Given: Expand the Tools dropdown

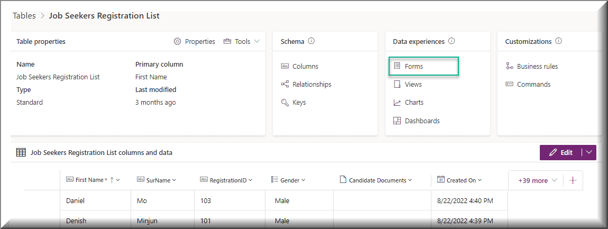Looking at the screenshot, I should point(257,41).
